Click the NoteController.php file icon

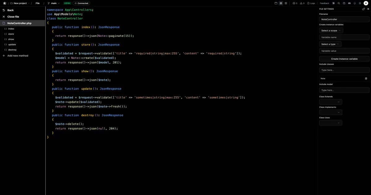pos(4,23)
